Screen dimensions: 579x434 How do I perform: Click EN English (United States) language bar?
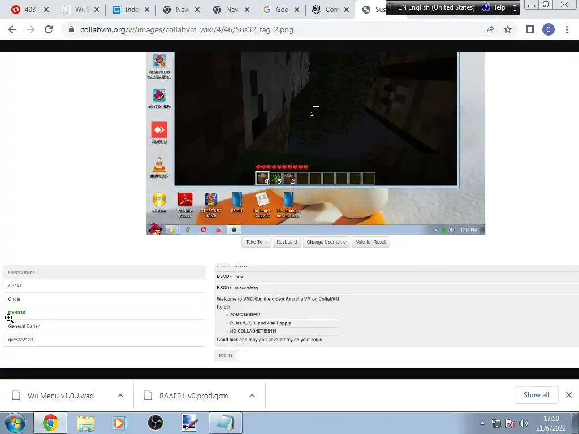436,7
